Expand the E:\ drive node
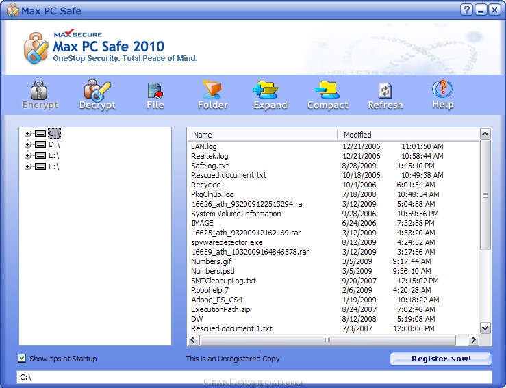The width and height of the screenshot is (506, 388). point(28,155)
